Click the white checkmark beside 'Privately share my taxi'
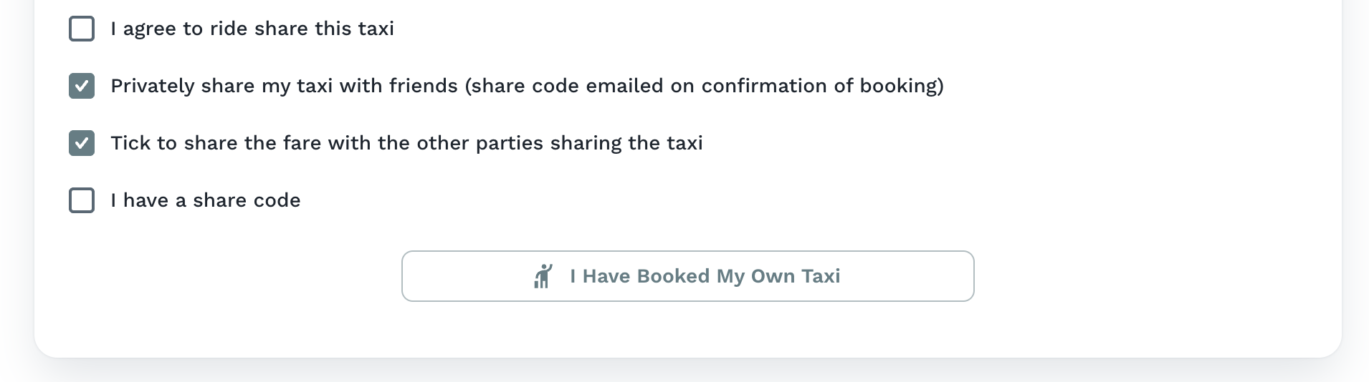 coord(82,87)
